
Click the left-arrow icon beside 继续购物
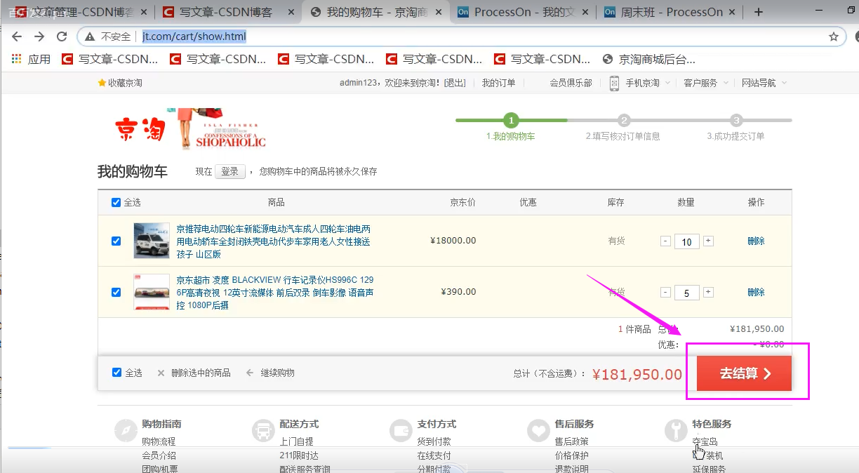(249, 373)
